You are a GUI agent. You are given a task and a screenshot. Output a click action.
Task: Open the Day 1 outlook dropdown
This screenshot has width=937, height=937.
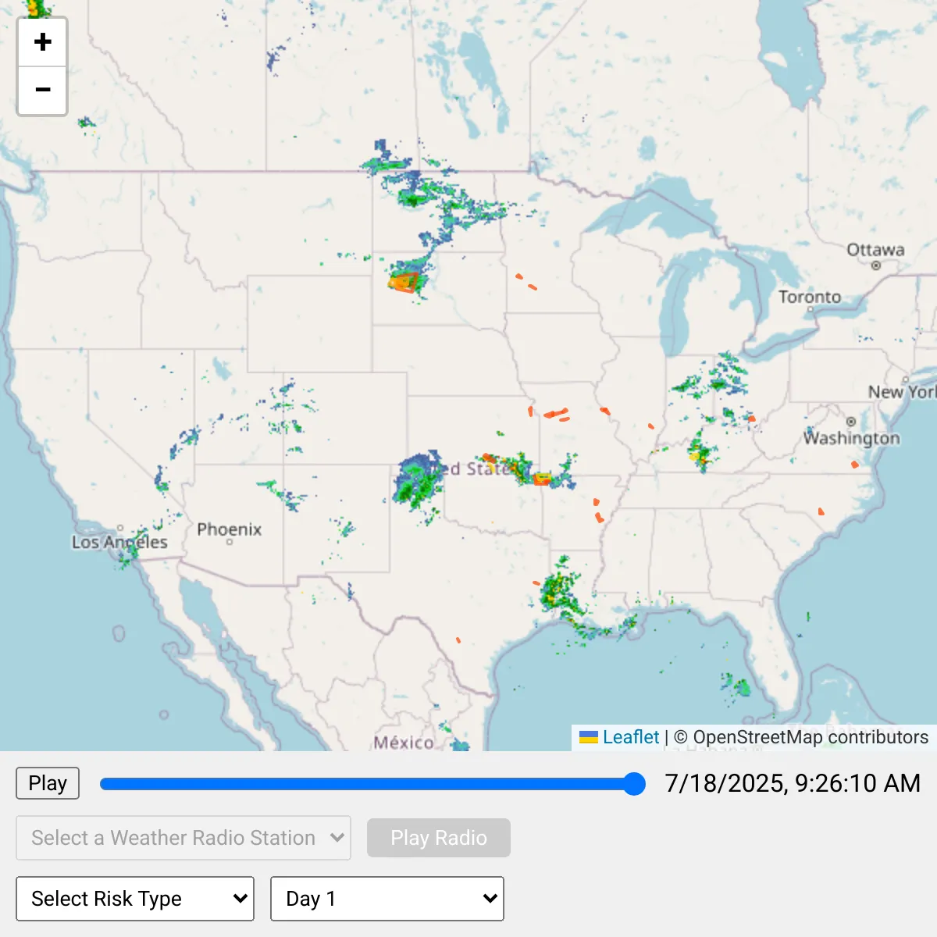click(x=387, y=899)
